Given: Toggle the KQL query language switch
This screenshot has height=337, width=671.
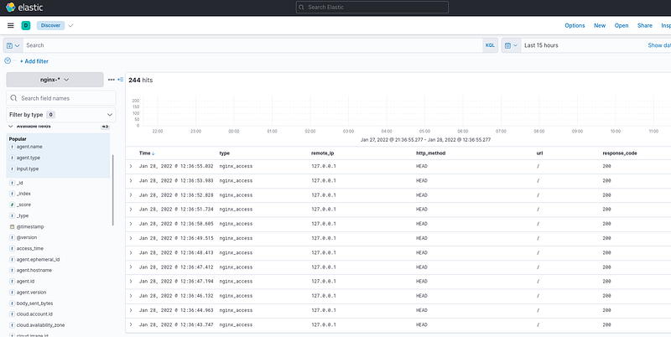Looking at the screenshot, I should coord(490,45).
